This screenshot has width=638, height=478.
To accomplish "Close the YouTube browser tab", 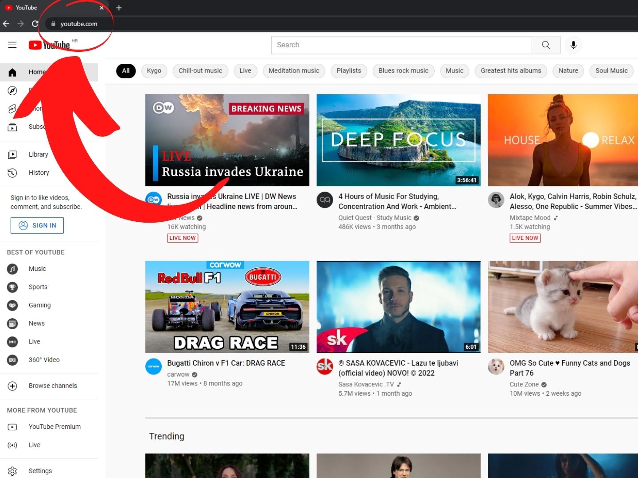I will coord(101,8).
